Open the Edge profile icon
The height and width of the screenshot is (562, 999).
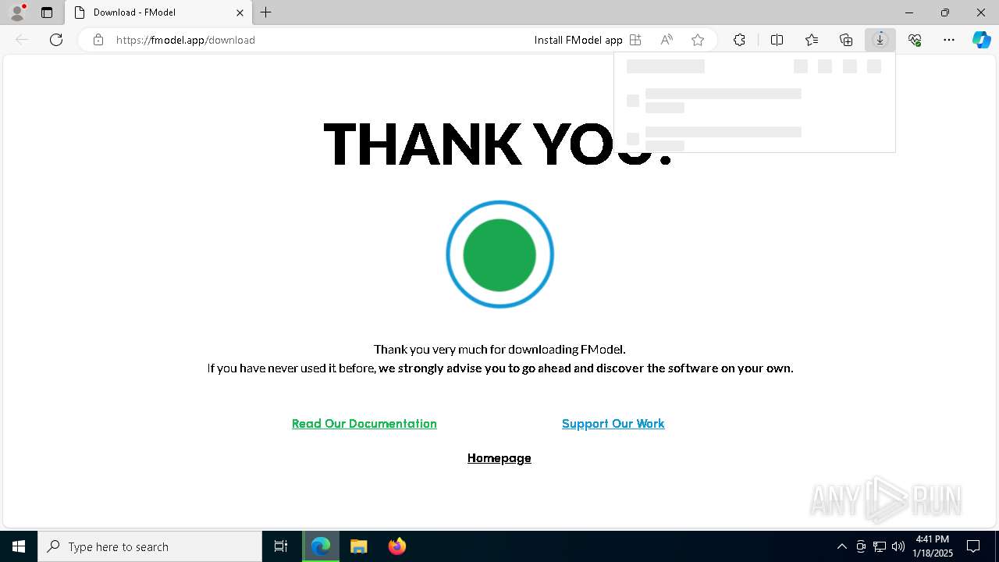coord(17,12)
